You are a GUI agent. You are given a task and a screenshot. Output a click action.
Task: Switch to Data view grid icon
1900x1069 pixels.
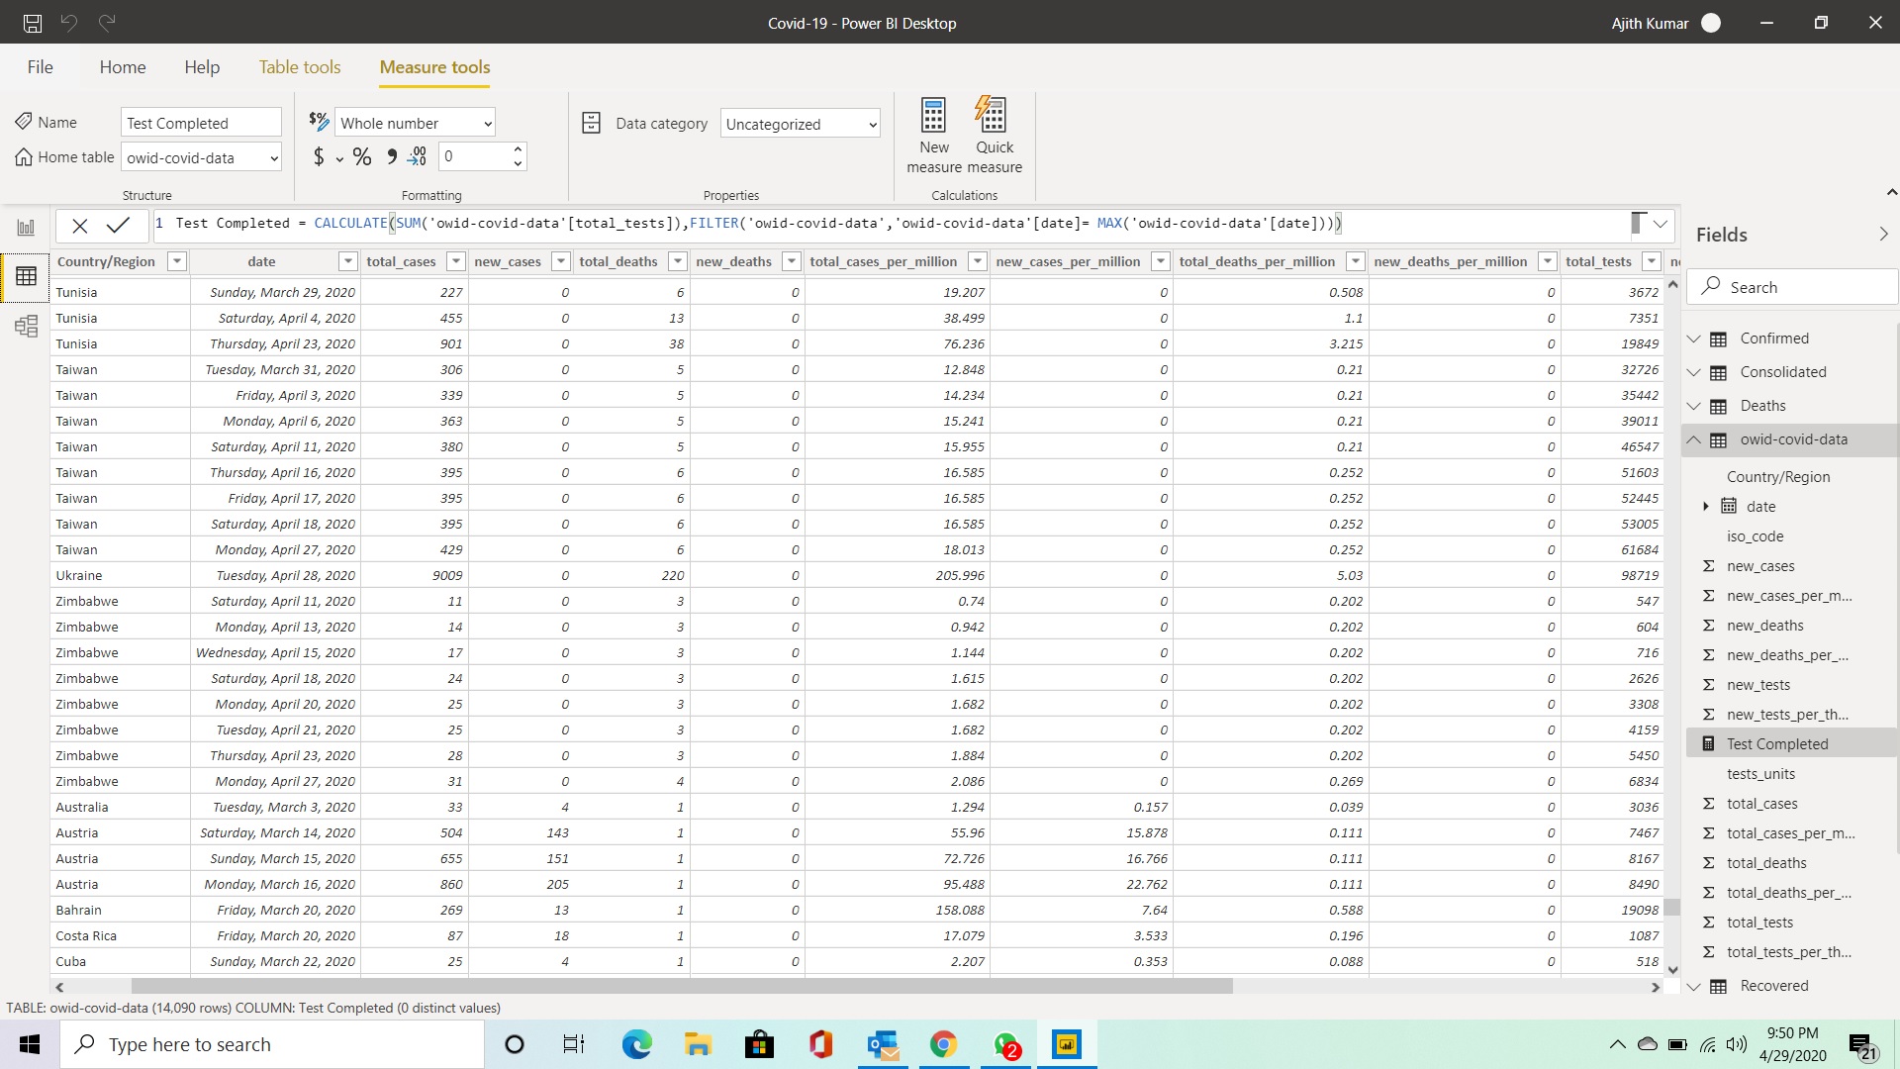click(x=26, y=276)
